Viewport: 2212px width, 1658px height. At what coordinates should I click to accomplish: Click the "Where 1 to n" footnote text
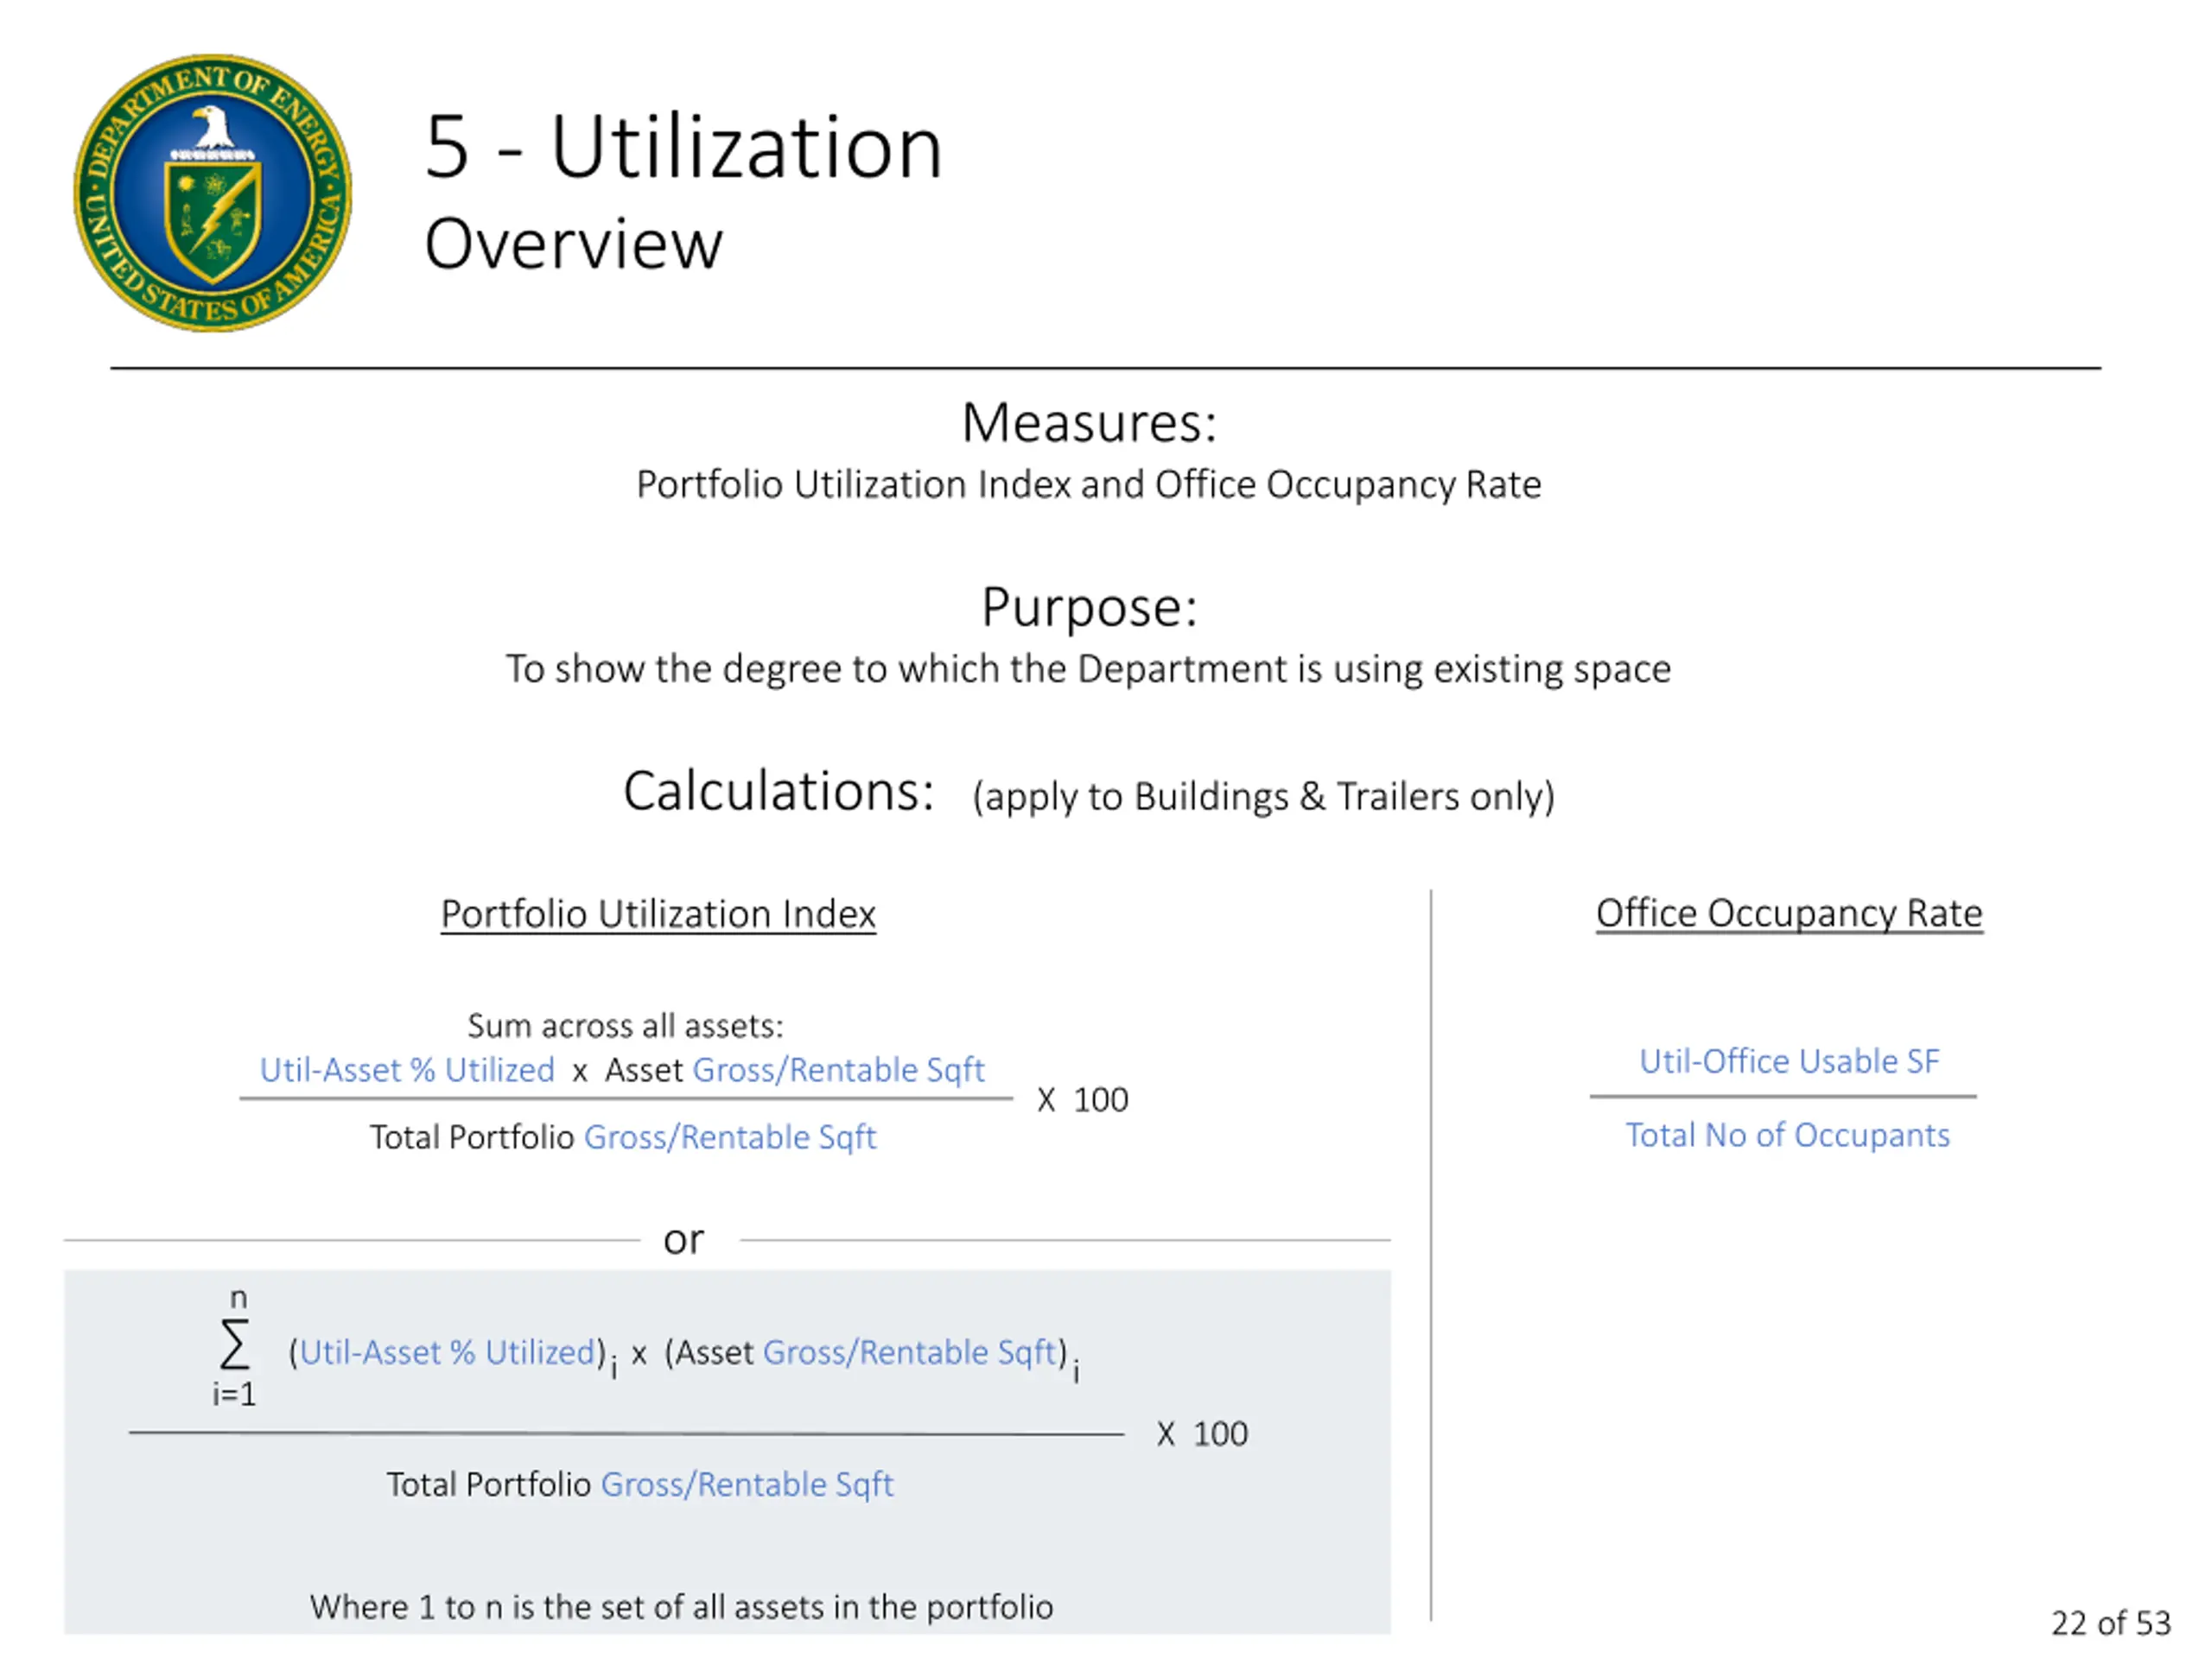681,1606
